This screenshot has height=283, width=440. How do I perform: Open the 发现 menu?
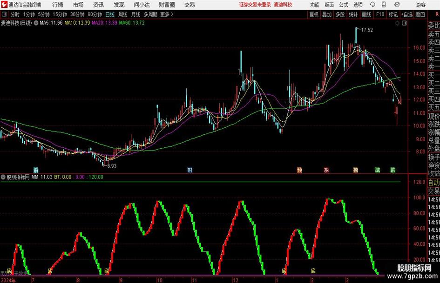point(119,5)
